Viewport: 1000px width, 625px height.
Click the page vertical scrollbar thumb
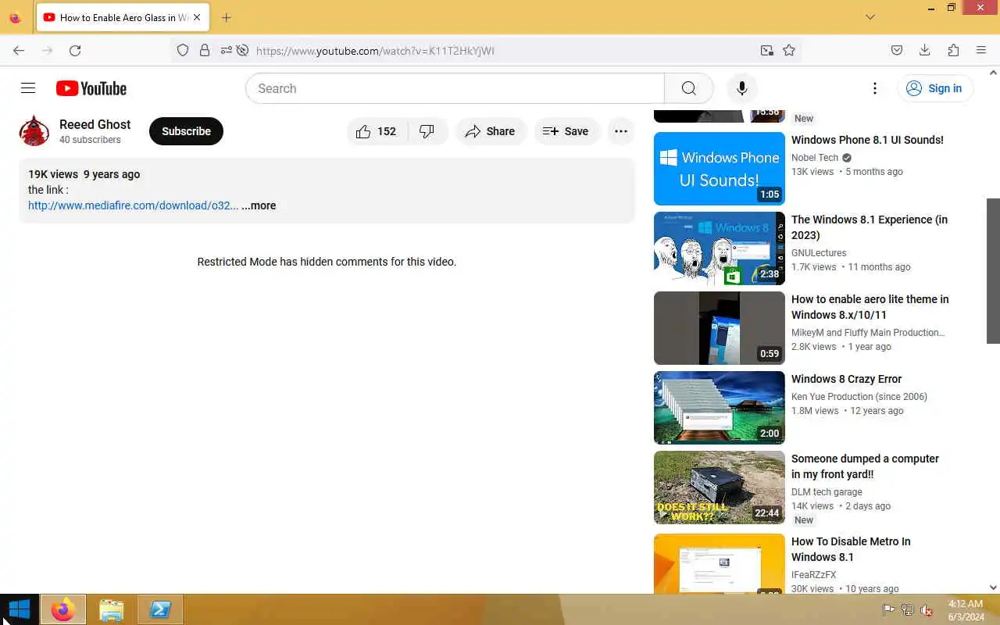[x=993, y=270]
